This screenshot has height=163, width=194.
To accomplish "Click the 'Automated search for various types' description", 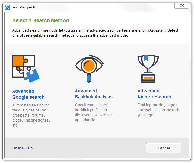I will point(31,115).
